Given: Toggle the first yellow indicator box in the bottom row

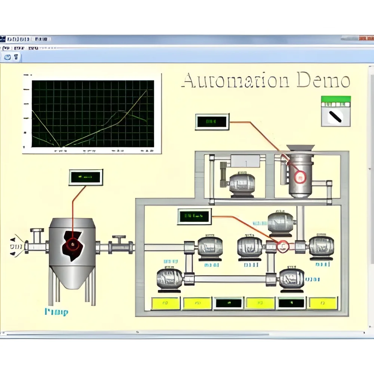Looking at the screenshot, I should point(166,303).
